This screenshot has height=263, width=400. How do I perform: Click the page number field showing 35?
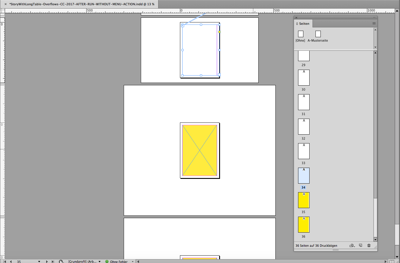pos(26,262)
